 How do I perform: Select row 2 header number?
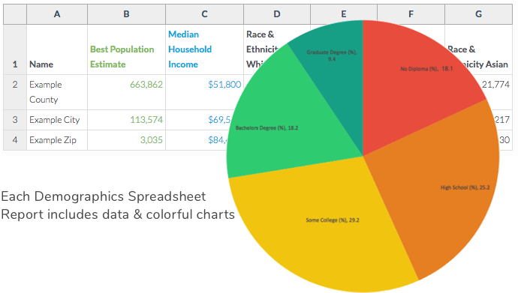(15, 92)
